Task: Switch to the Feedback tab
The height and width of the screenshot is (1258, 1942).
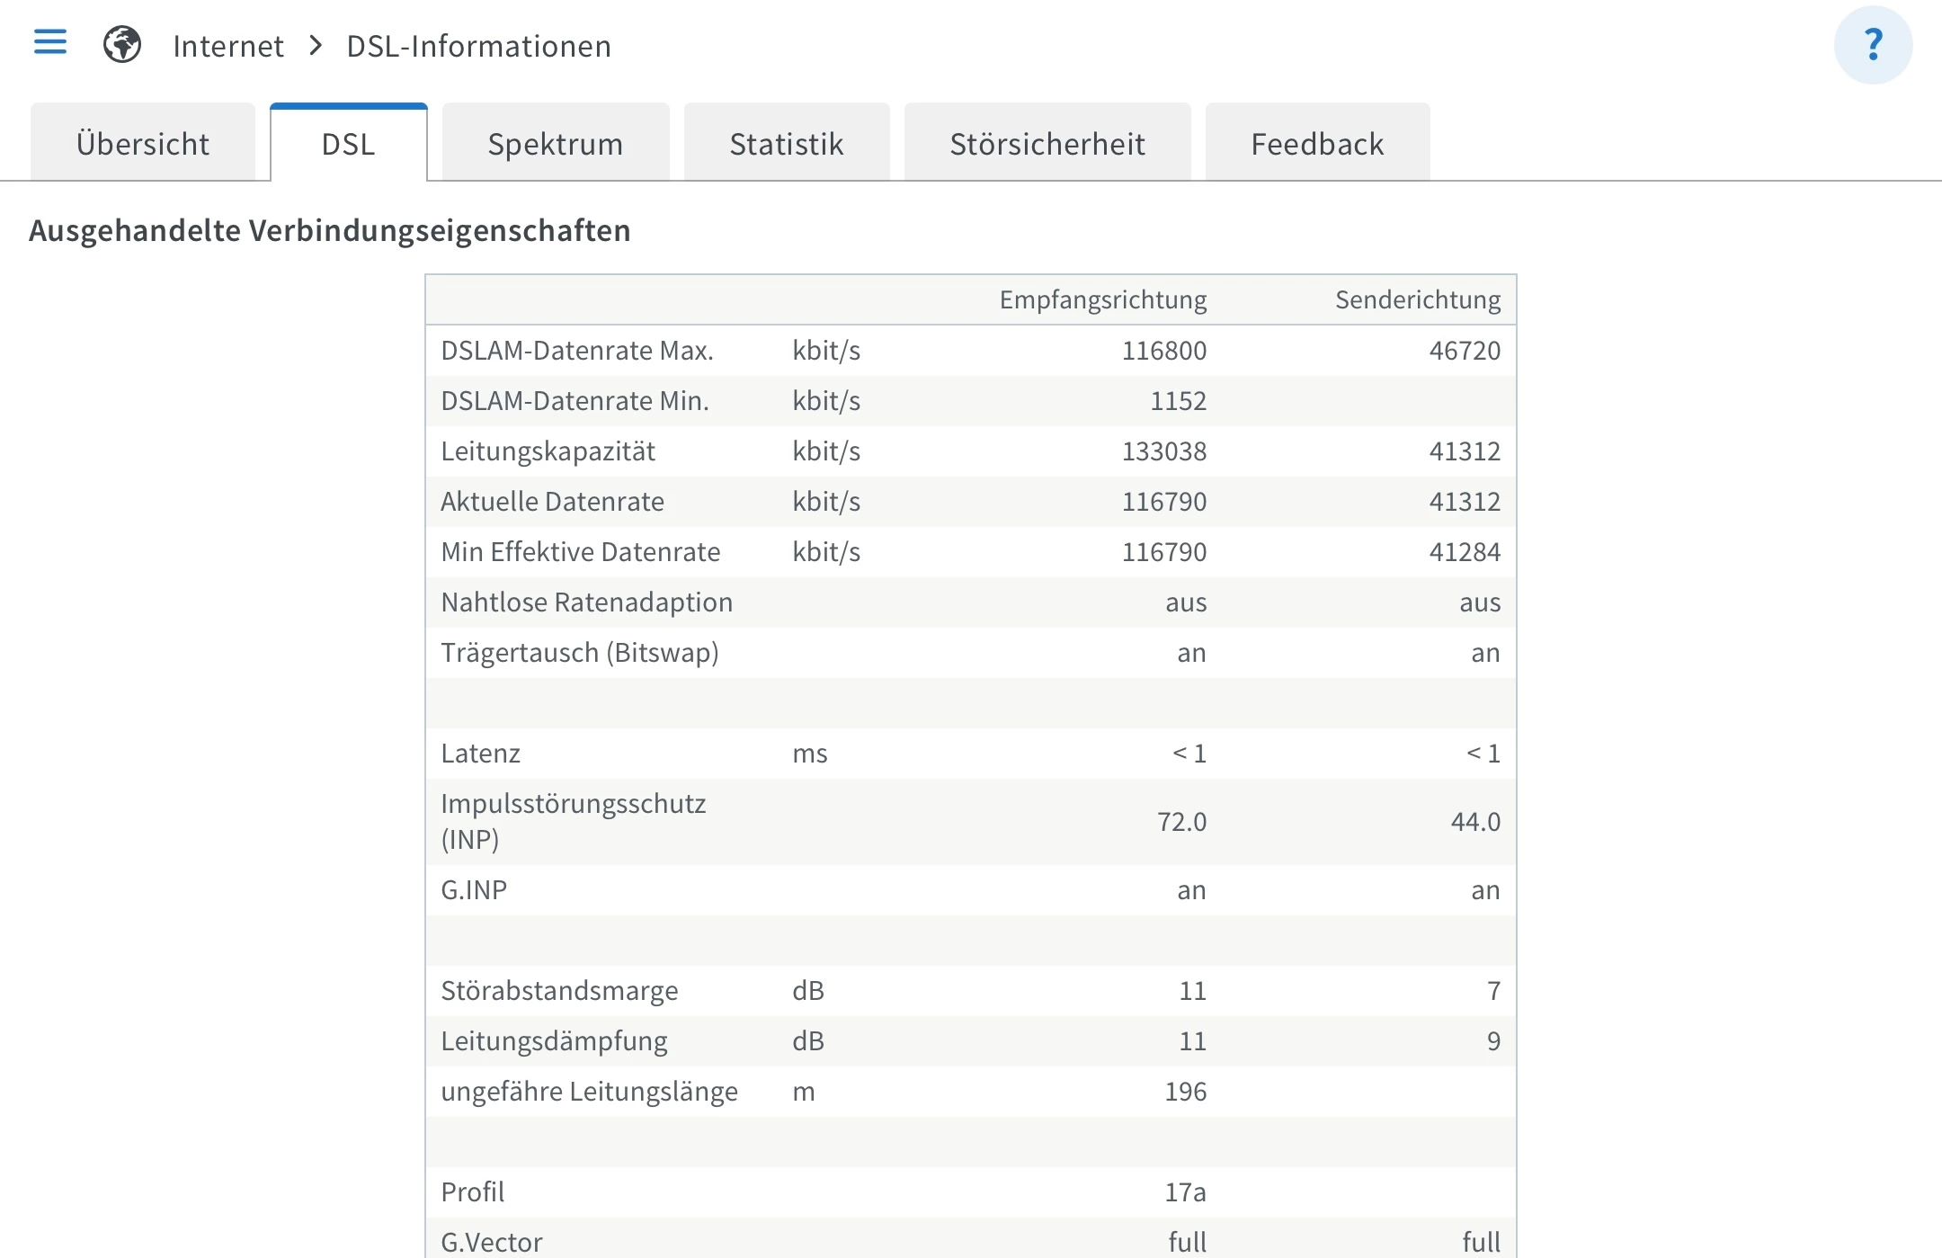Action: pyautogui.click(x=1316, y=144)
